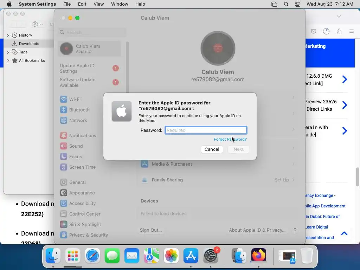Click the Notifications bell icon in sidebar
The width and height of the screenshot is (360, 270).
[64, 135]
